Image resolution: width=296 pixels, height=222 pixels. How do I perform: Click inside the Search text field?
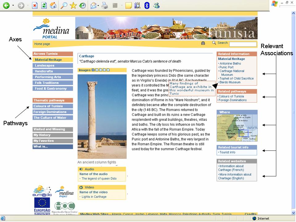(243, 44)
